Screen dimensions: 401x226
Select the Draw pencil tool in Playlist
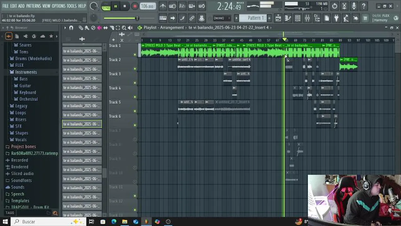tap(81, 28)
